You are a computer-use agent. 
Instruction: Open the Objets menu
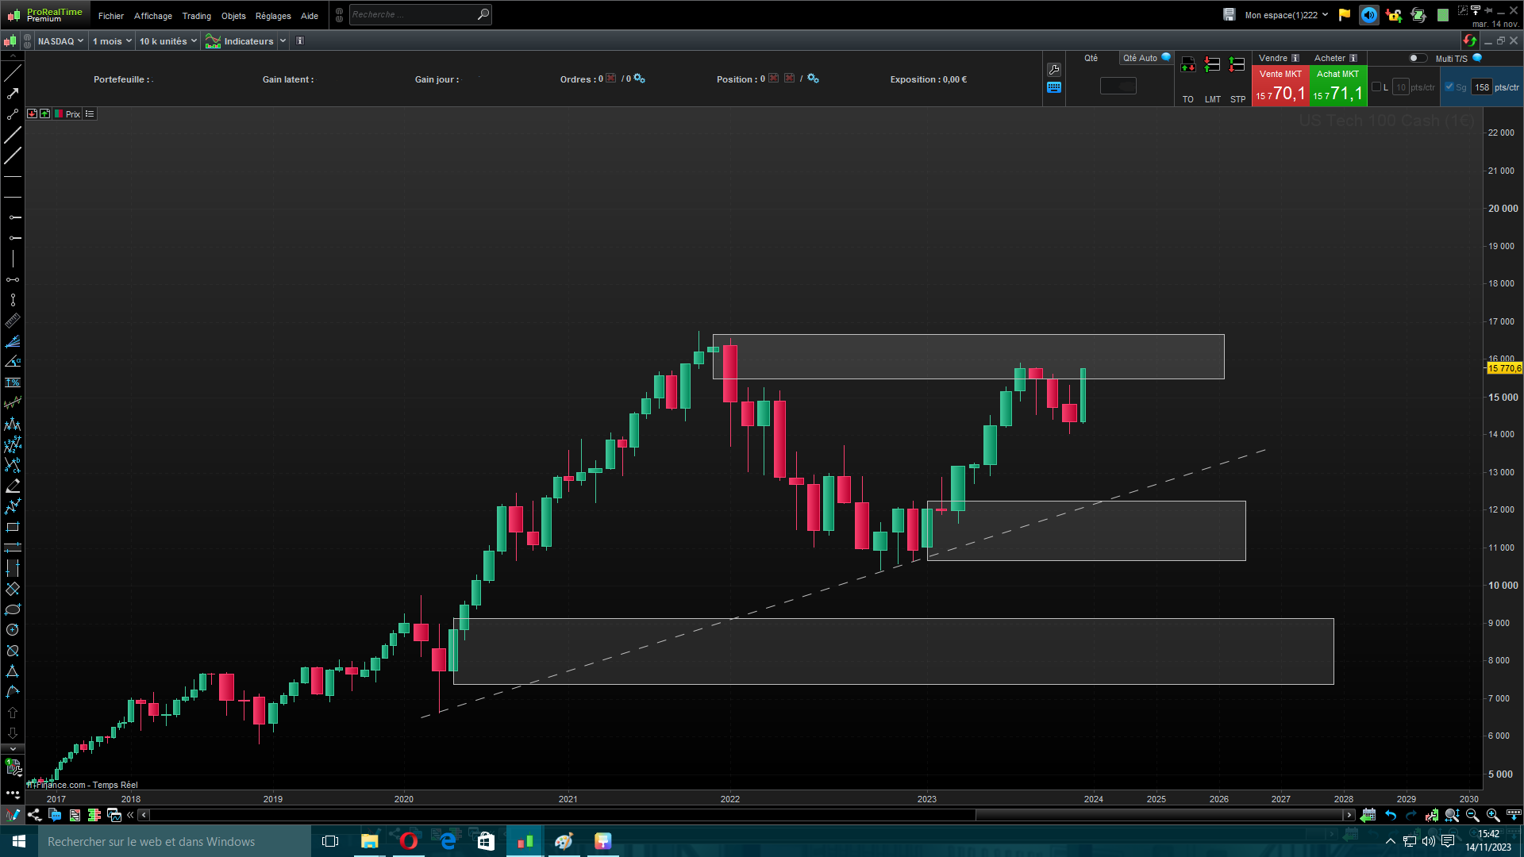233,16
